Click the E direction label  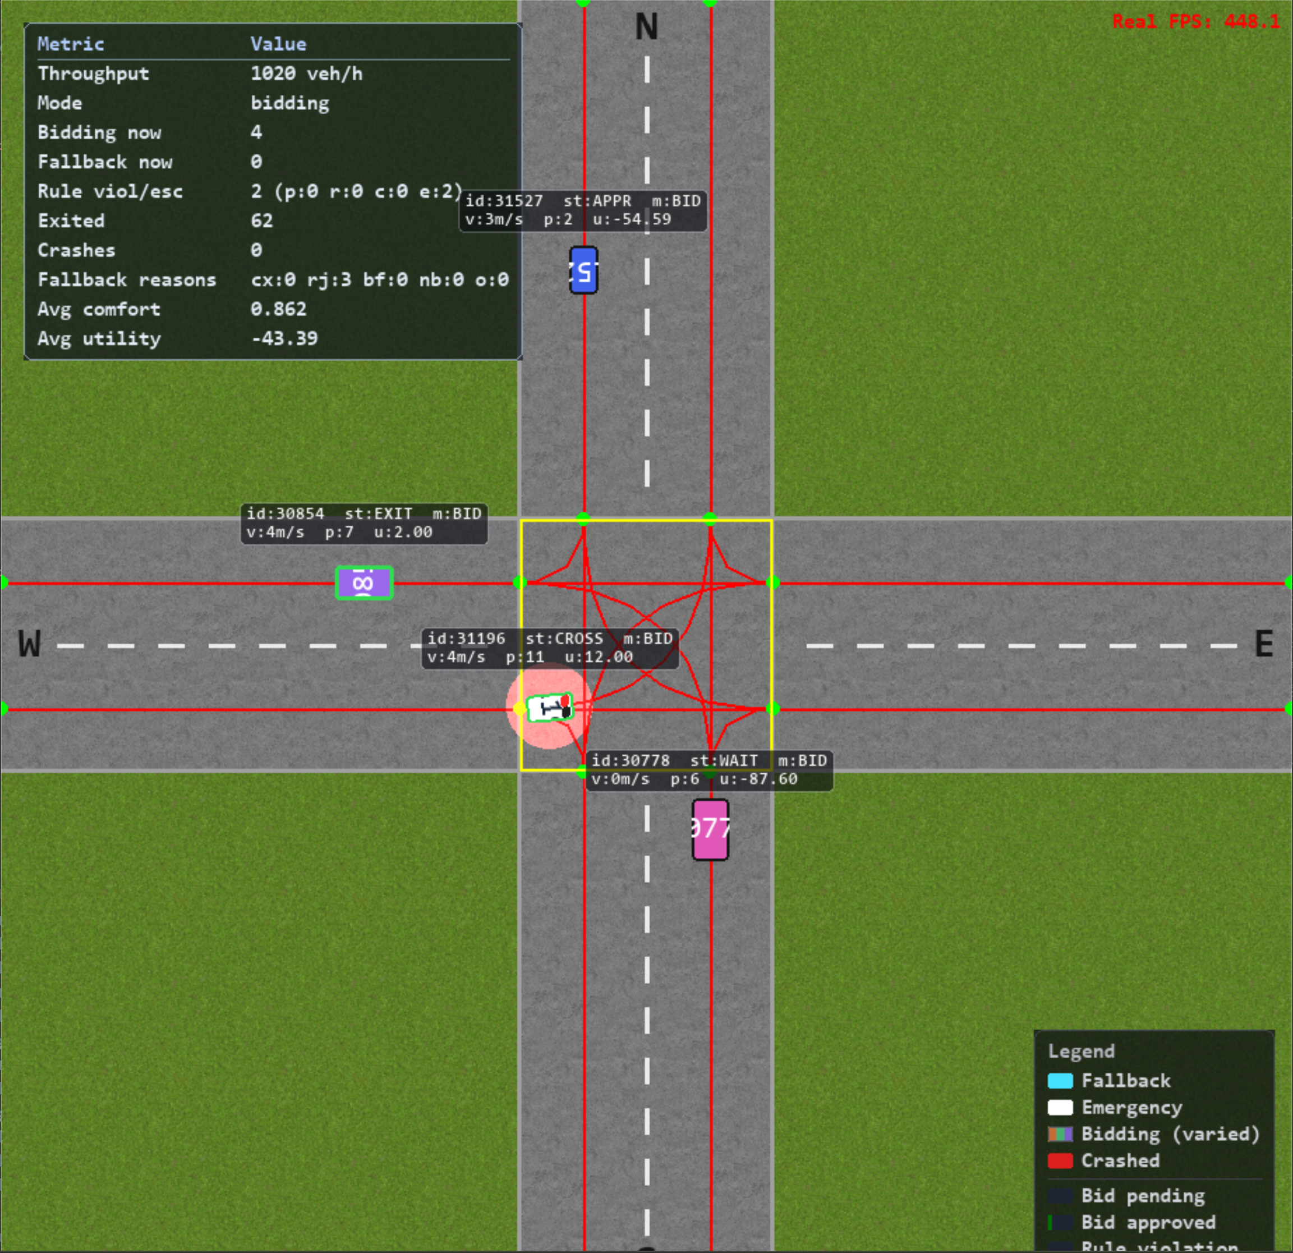1264,644
